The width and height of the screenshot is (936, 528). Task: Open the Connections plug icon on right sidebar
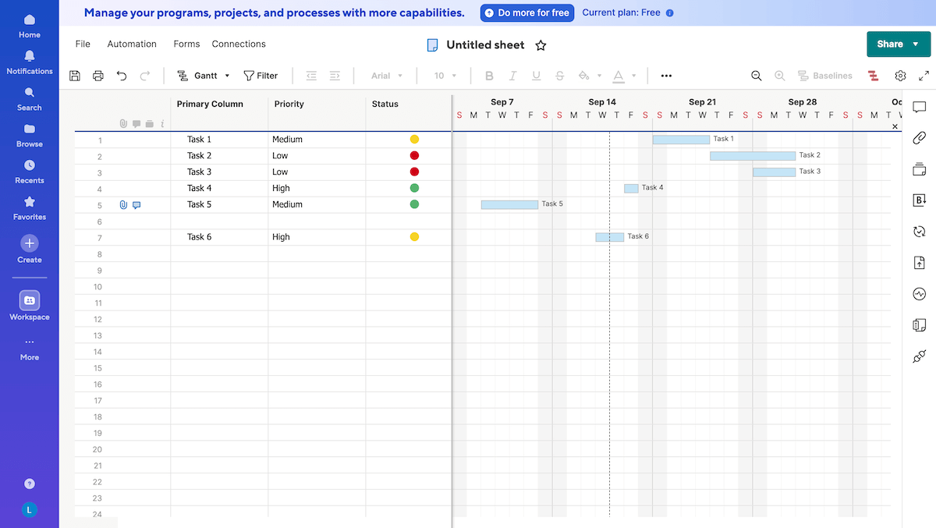(919, 356)
